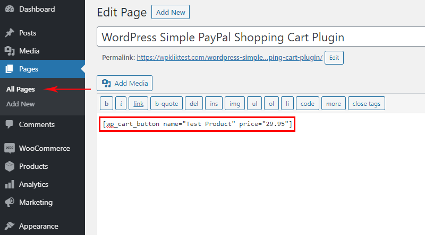The height and width of the screenshot is (235, 425).
Task: Insert code tag with code button
Action: pos(308,103)
